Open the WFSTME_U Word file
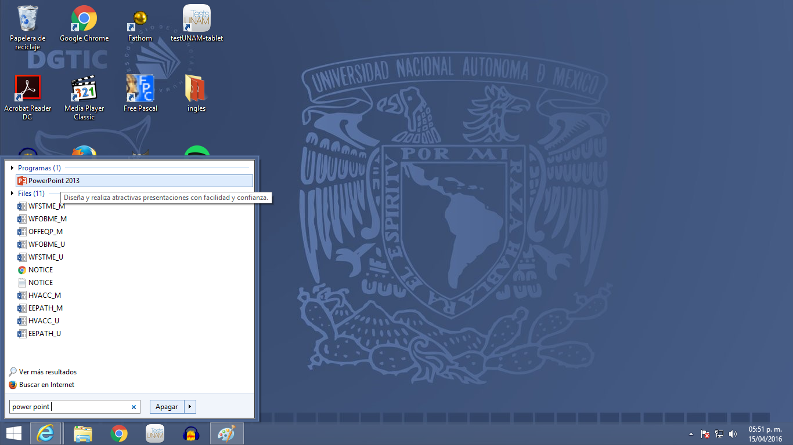This screenshot has width=793, height=445. coord(41,257)
